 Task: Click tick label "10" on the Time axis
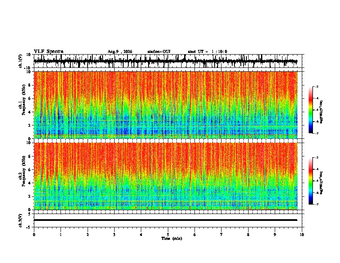(302, 235)
